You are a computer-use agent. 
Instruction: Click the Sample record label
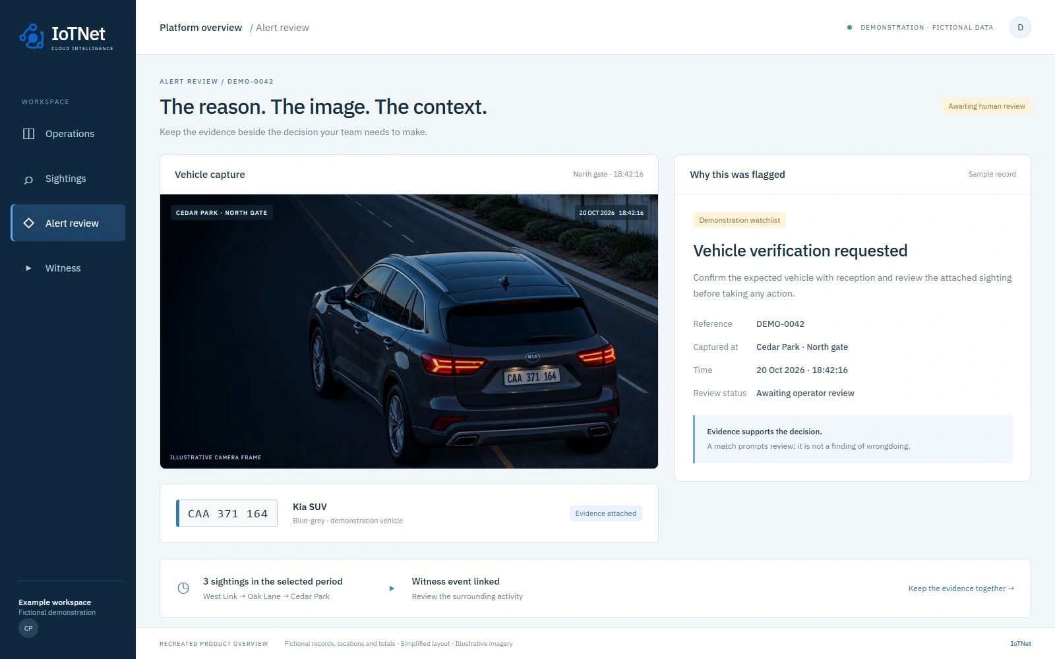[992, 174]
